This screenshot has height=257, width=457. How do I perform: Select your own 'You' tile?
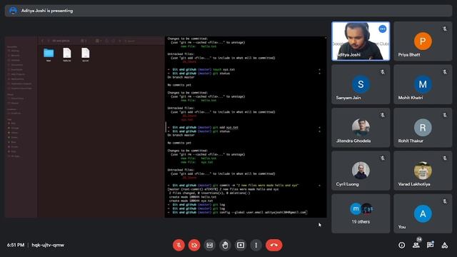click(423, 213)
